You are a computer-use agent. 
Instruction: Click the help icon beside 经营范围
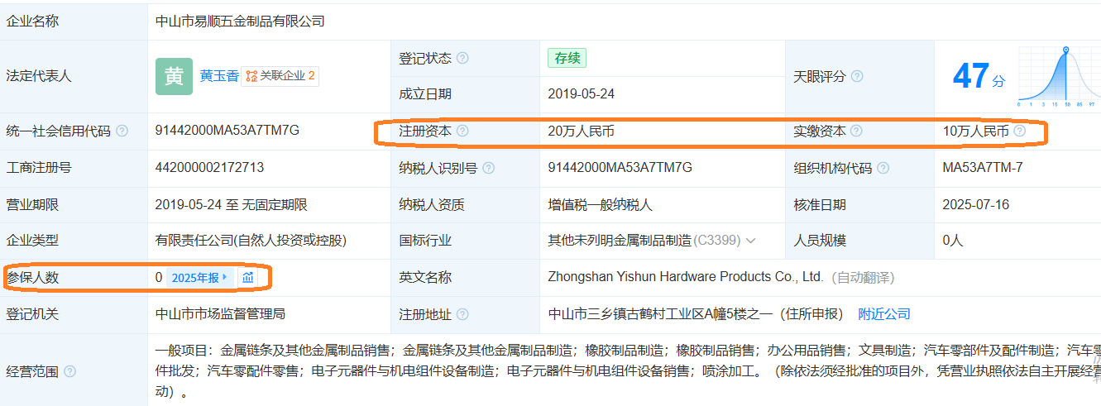coord(69,371)
